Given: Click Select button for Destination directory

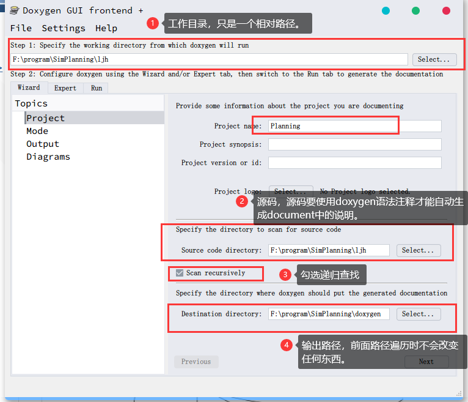Looking at the screenshot, I should (419, 314).
